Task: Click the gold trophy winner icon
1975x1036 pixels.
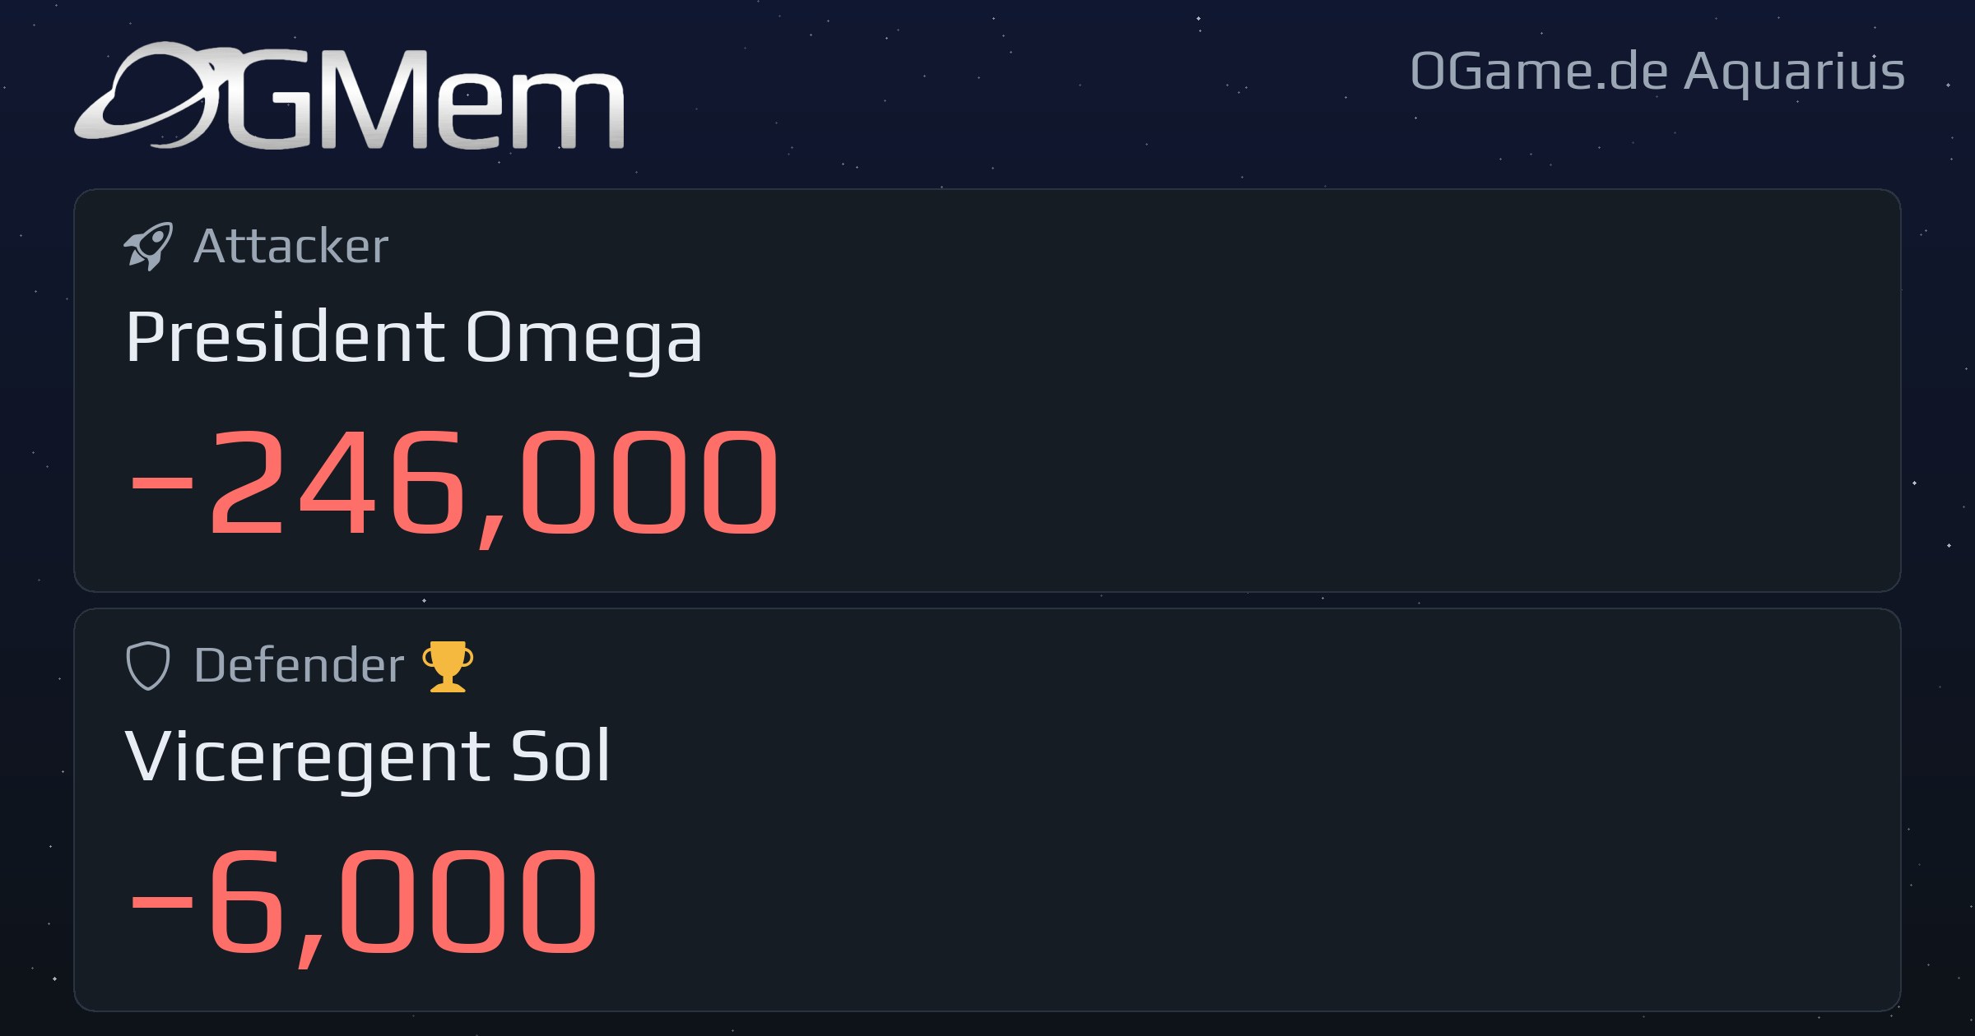Action: coord(448,666)
